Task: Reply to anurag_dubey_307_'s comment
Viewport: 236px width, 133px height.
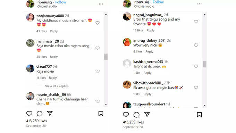Action: pos(149,51)
